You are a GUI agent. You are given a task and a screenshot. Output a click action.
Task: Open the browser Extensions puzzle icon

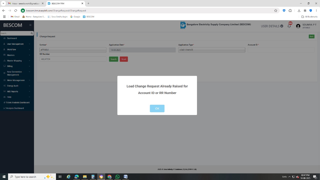290,10
